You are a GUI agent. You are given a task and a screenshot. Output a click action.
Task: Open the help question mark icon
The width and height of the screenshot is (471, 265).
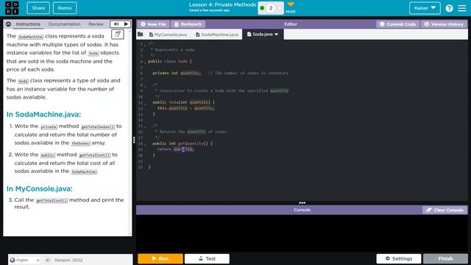click(449, 8)
